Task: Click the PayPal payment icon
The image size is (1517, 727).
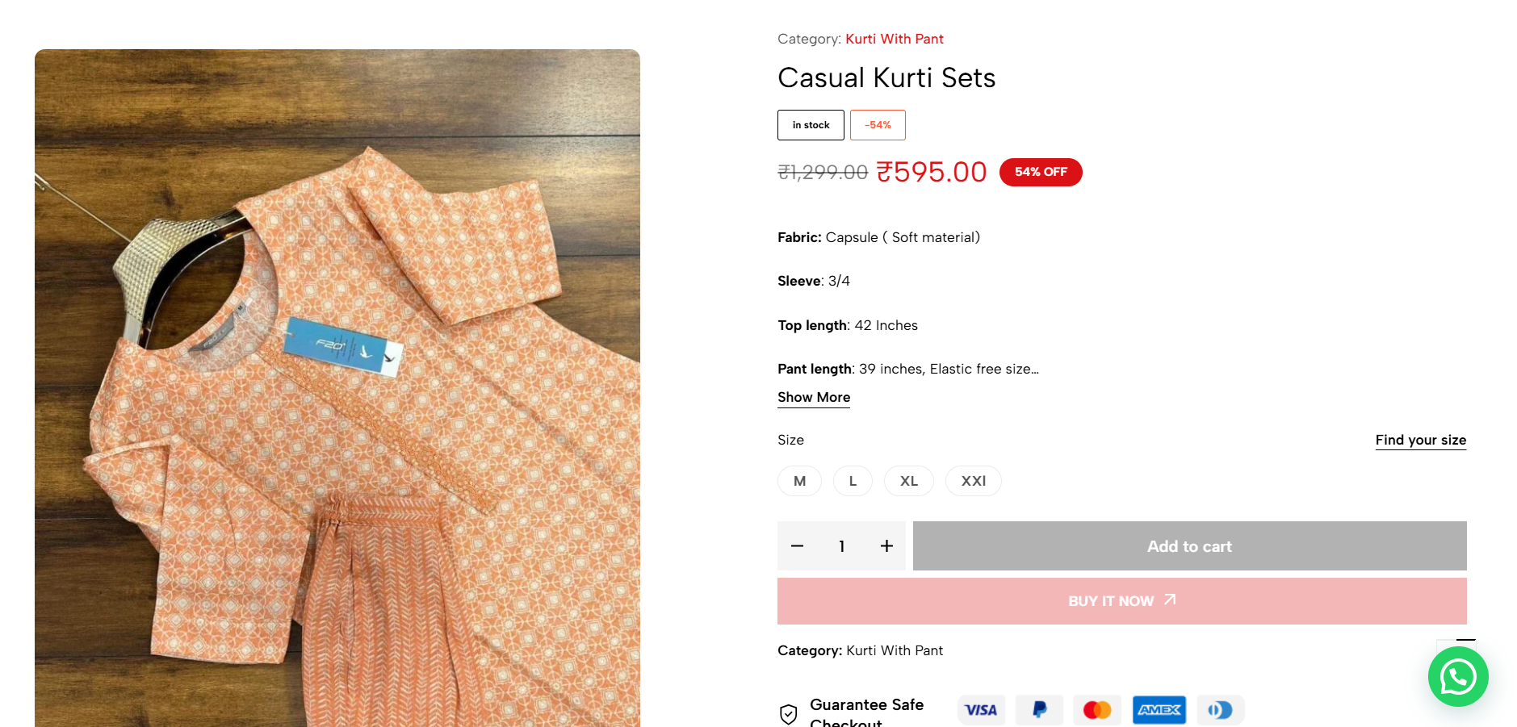Action: tap(1039, 710)
